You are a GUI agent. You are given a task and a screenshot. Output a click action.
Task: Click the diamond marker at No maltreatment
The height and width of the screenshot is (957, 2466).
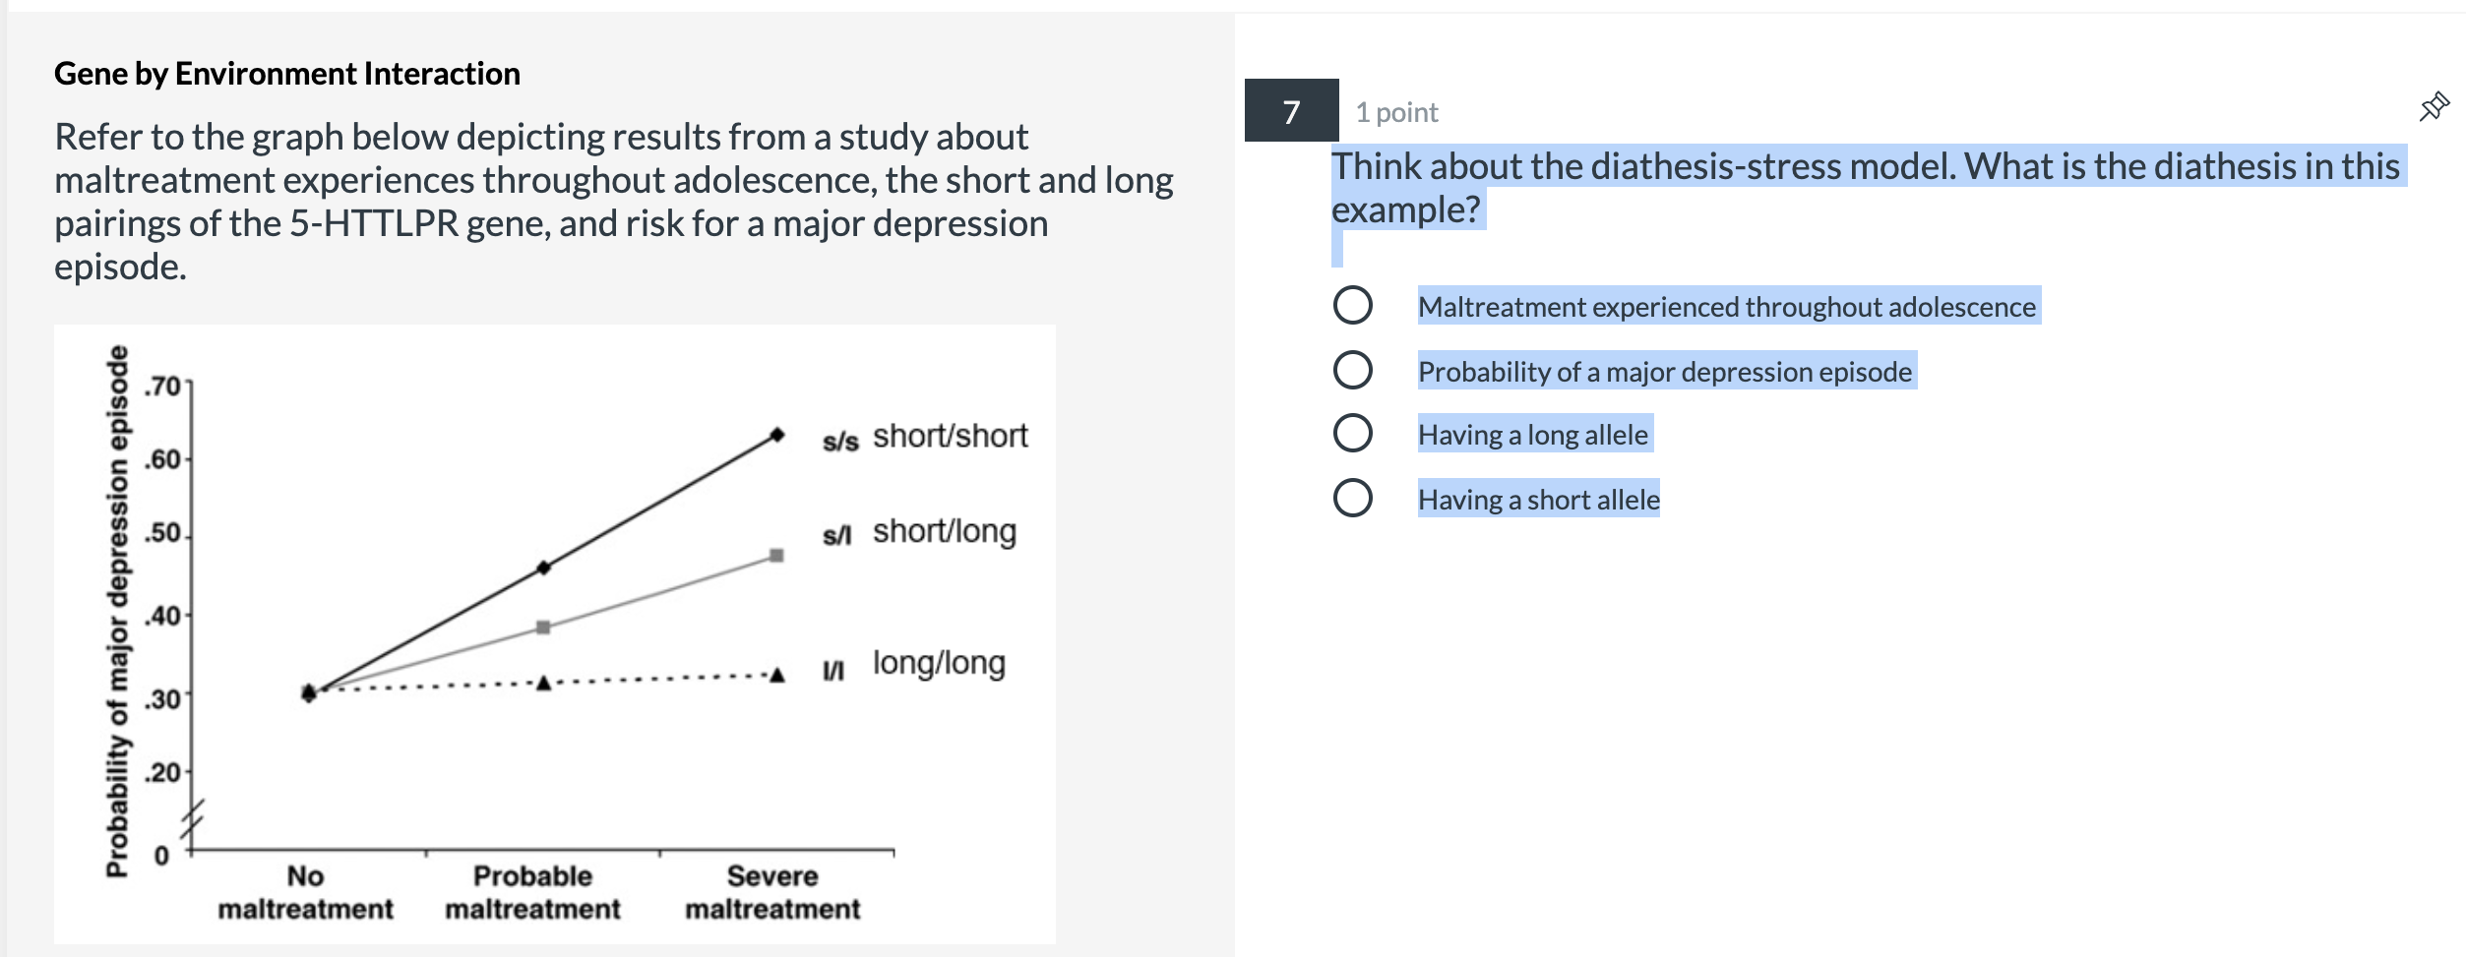[309, 694]
